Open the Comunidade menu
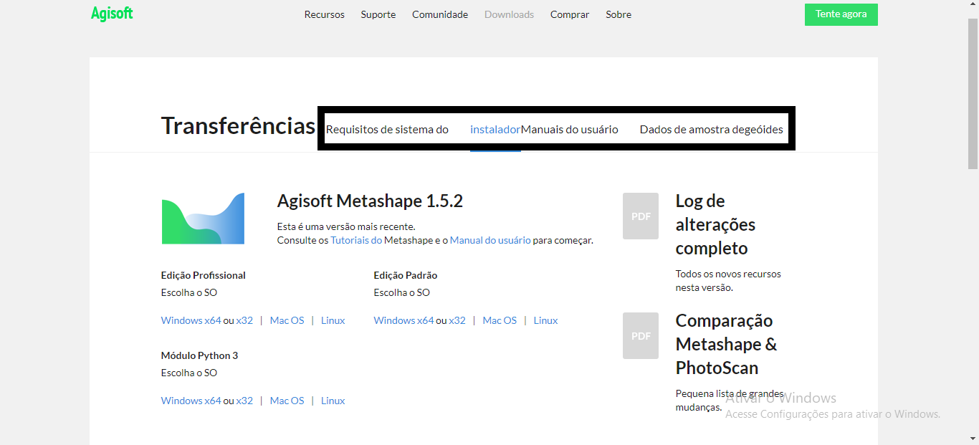Screen dimensions: 979x445 coord(440,14)
